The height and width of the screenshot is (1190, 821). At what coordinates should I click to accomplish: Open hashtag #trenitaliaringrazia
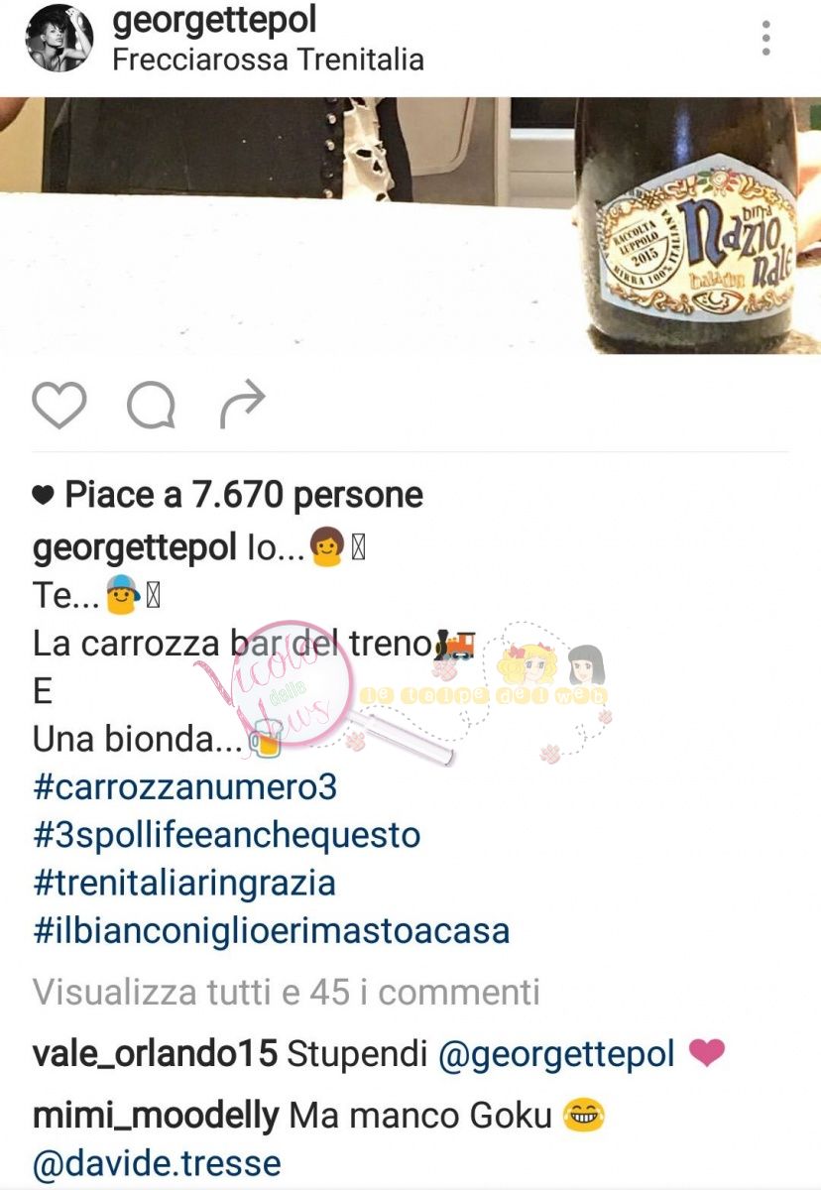pos(184,883)
